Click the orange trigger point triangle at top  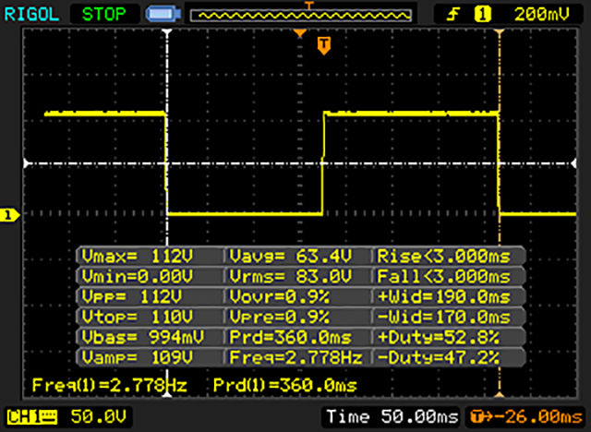point(299,33)
